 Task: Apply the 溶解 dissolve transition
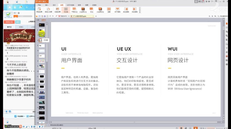109,10
